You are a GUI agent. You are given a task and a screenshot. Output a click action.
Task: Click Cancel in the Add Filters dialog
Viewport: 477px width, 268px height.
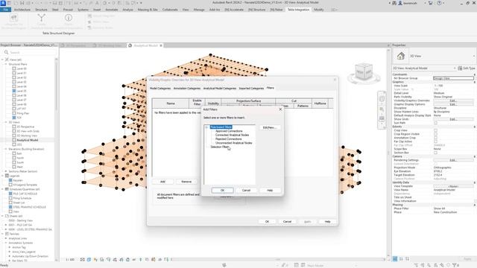tap(246, 191)
